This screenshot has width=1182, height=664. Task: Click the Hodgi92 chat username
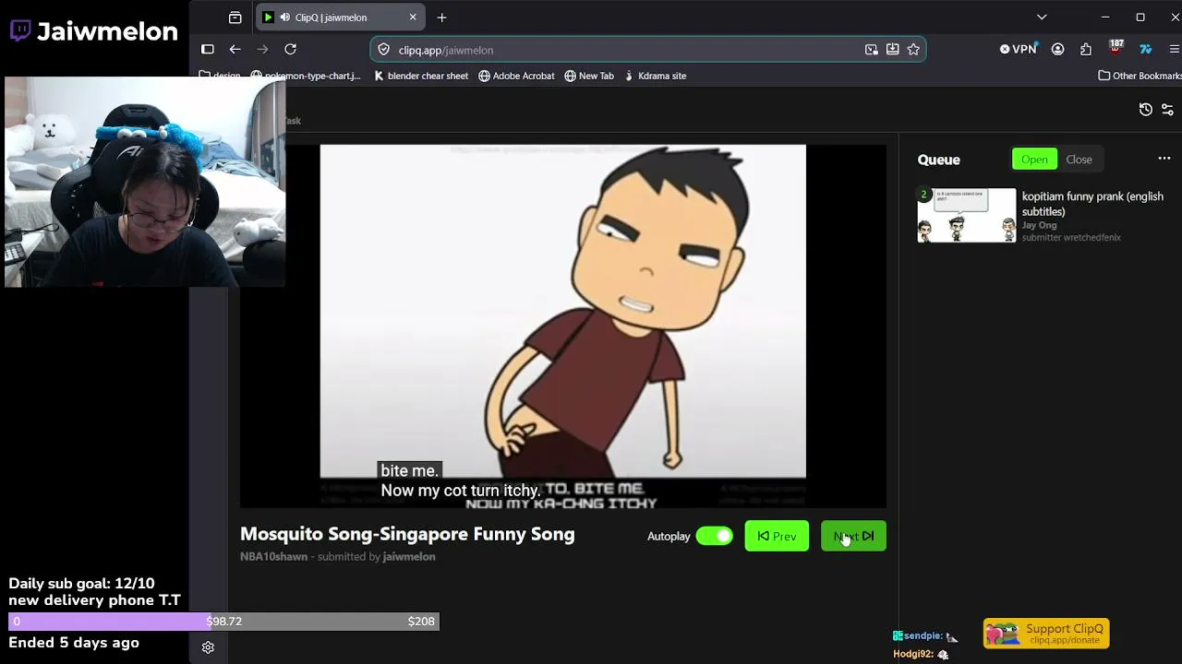(x=913, y=655)
